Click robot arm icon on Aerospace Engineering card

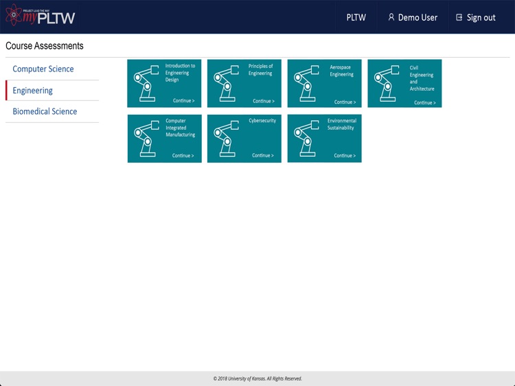coord(306,83)
